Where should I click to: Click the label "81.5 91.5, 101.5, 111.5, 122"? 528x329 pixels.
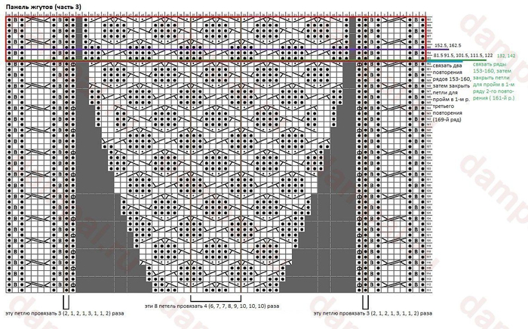[463, 55]
